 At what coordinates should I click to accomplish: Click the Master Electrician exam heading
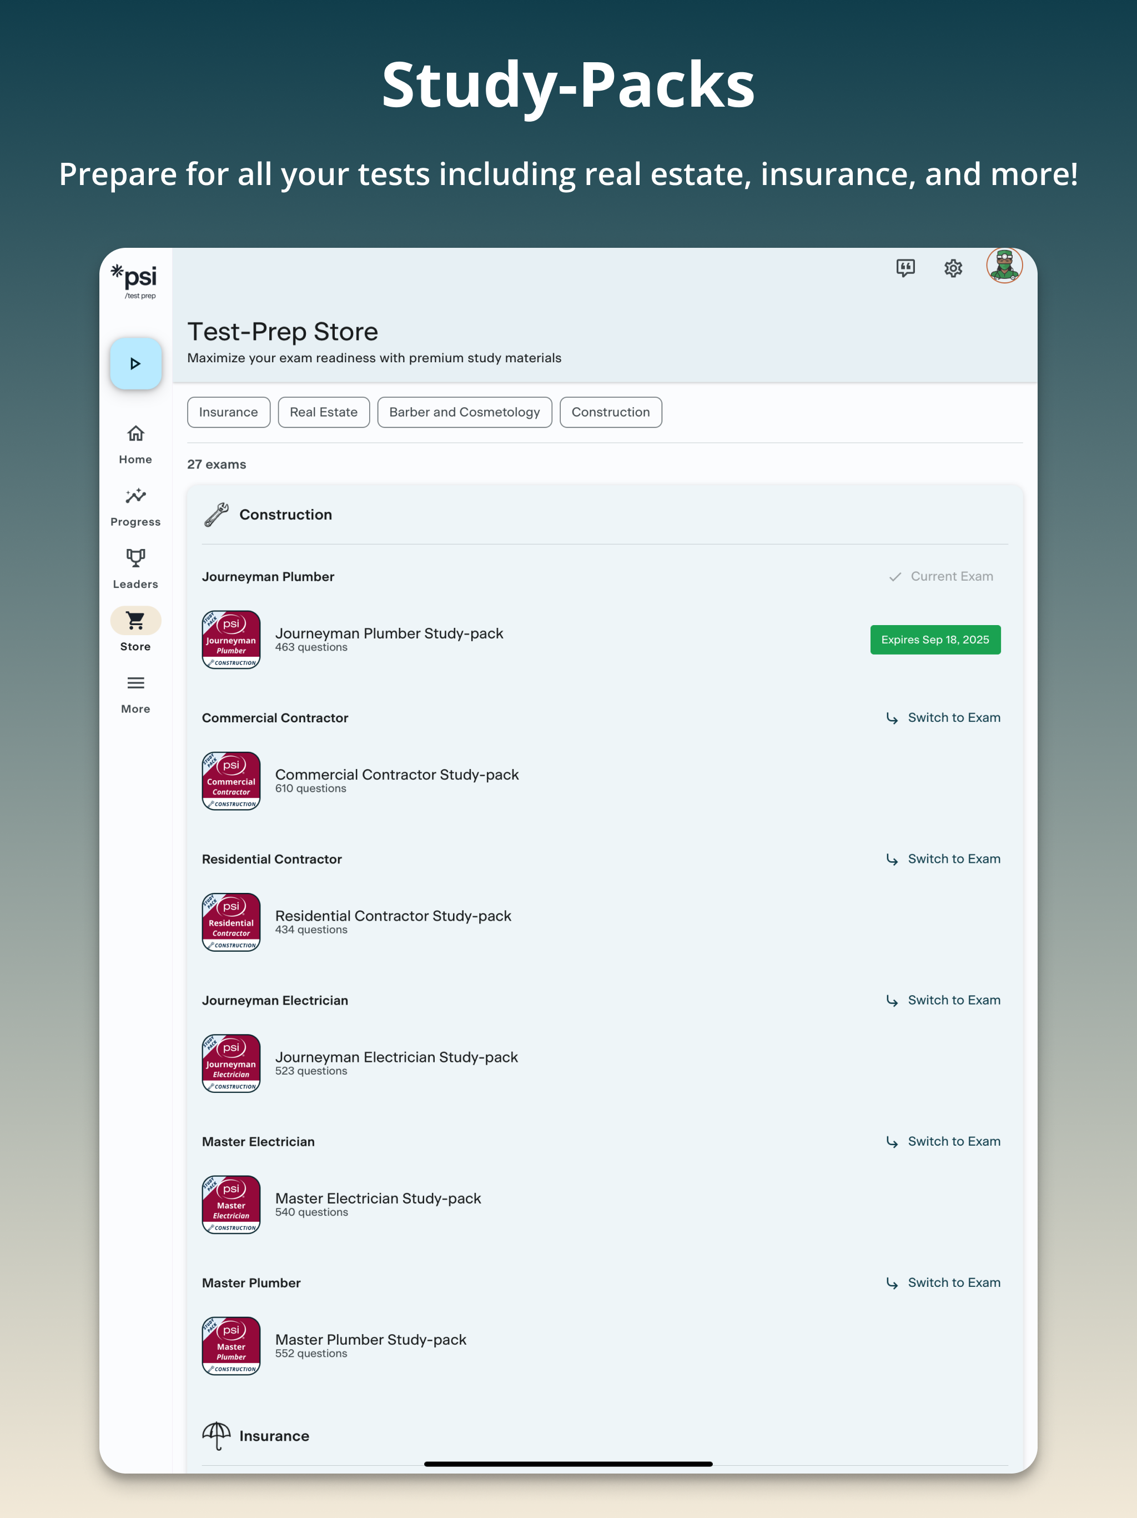coord(259,1142)
